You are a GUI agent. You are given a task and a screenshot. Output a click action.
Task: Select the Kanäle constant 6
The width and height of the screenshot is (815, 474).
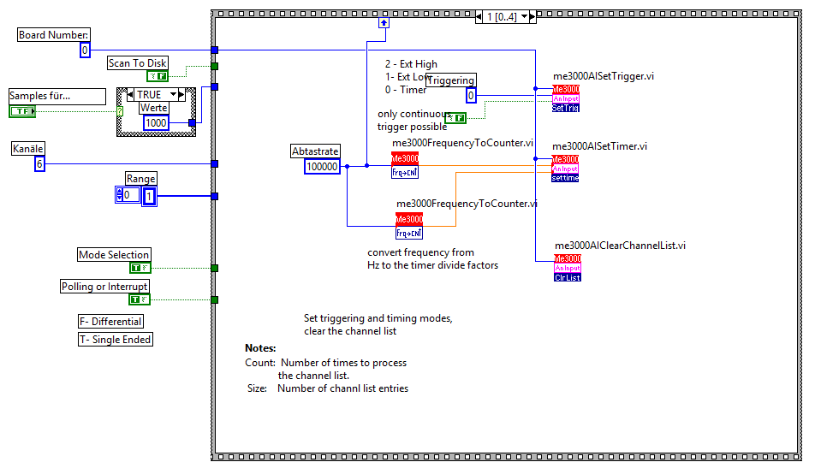point(39,164)
